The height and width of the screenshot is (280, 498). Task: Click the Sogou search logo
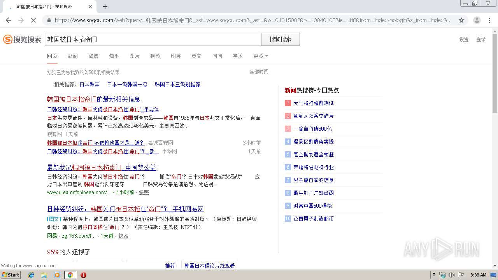click(22, 39)
